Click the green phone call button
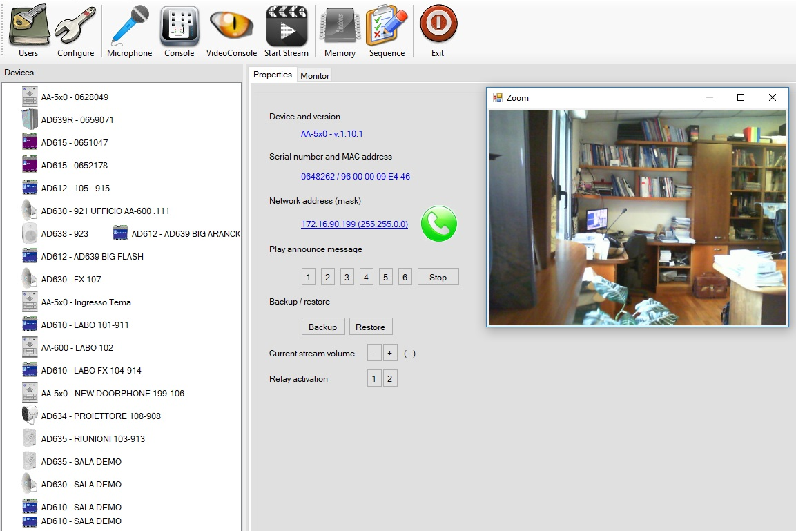The image size is (796, 531). 438,223
